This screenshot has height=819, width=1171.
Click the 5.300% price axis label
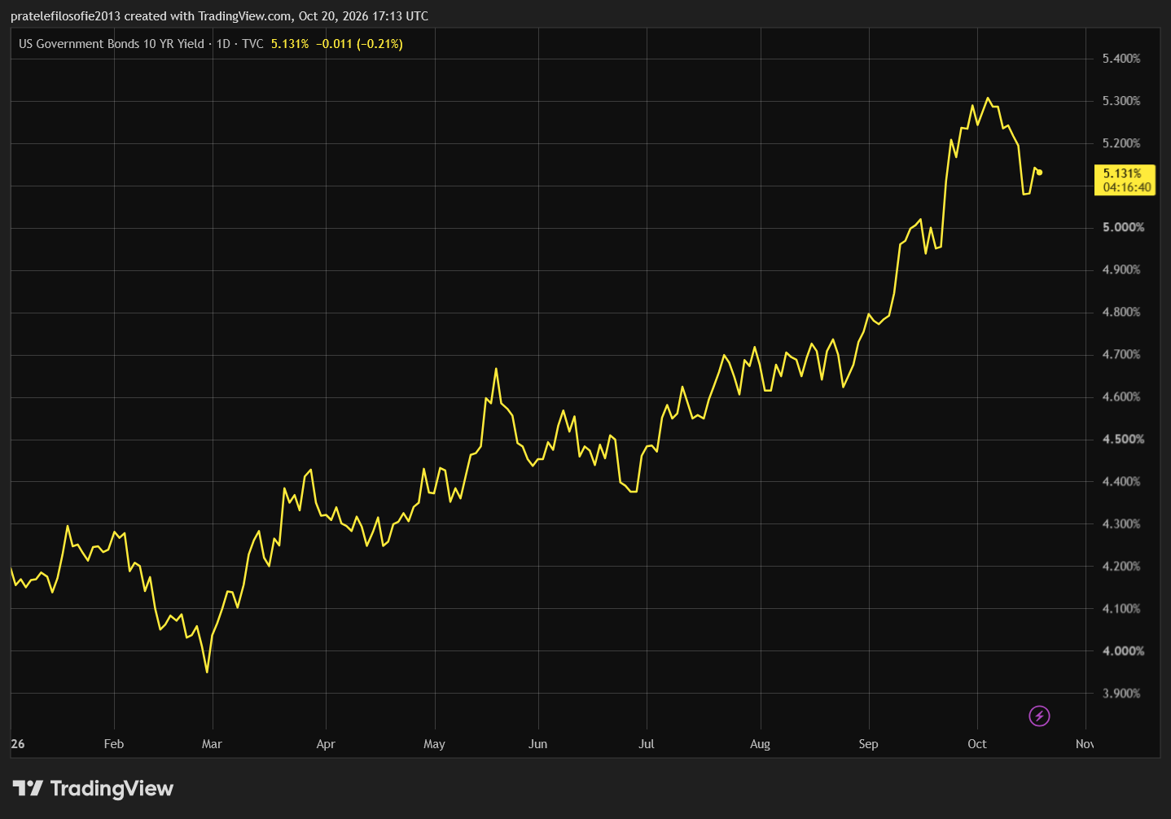pos(1121,101)
